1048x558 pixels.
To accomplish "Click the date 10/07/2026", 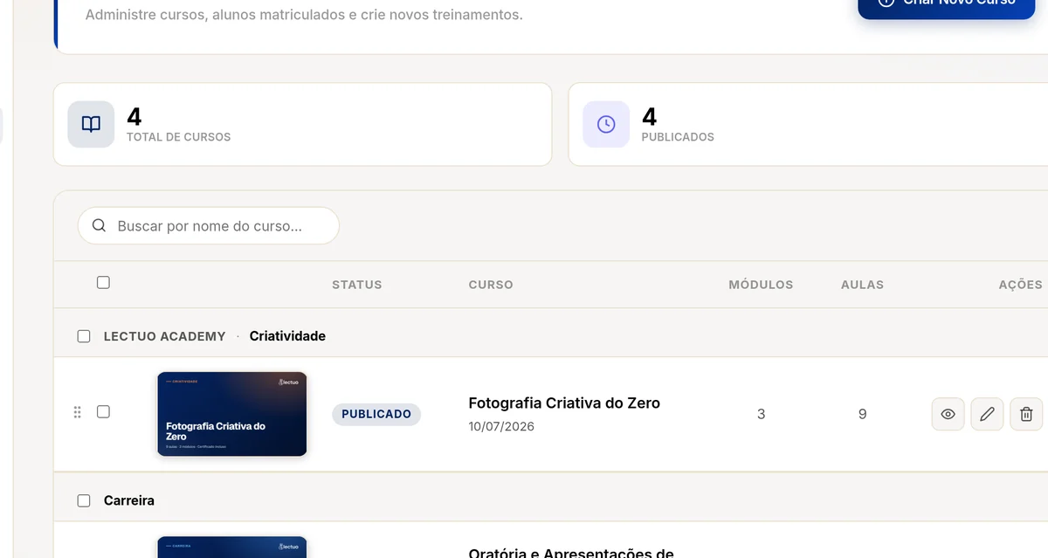I will point(501,427).
